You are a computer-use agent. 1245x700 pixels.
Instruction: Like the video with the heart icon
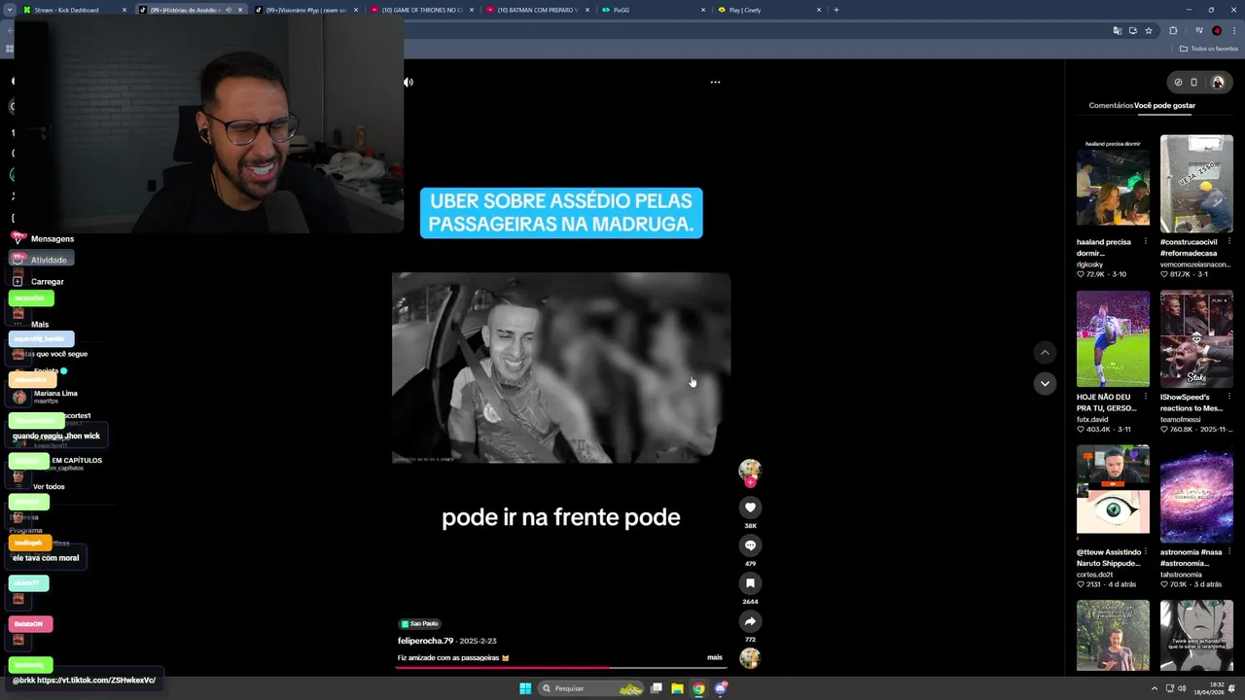coord(750,507)
